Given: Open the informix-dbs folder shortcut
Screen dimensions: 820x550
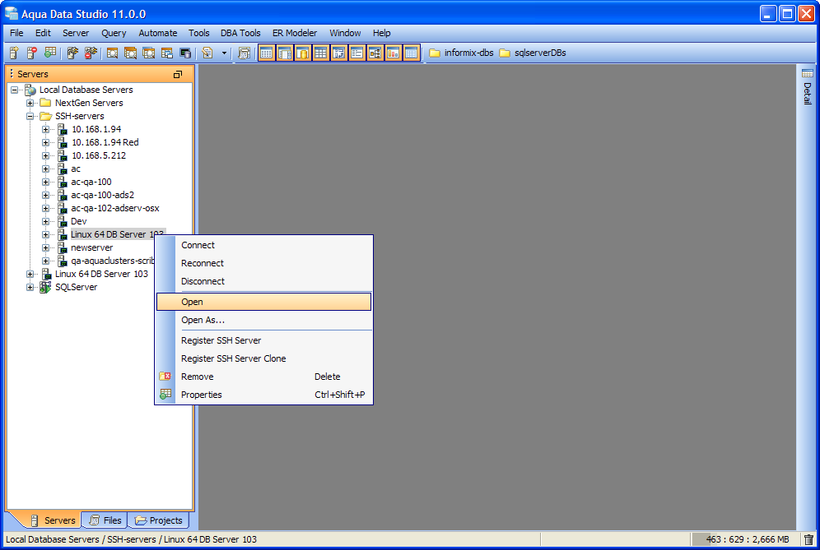Looking at the screenshot, I should (x=461, y=53).
